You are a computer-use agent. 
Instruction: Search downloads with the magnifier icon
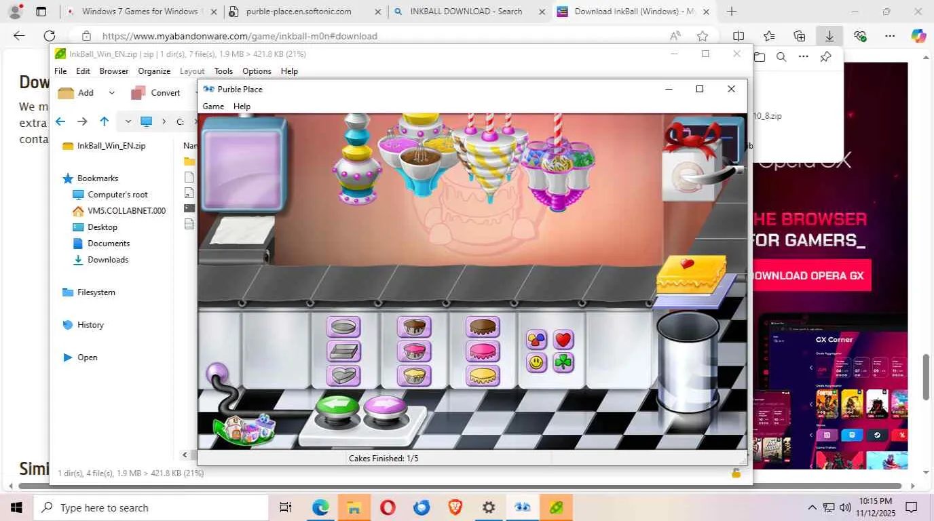781,57
